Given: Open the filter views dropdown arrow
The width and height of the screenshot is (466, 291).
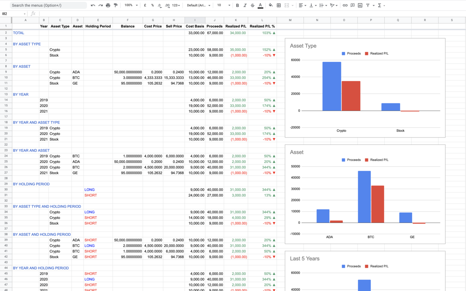Looking at the screenshot, I should click(374, 5).
